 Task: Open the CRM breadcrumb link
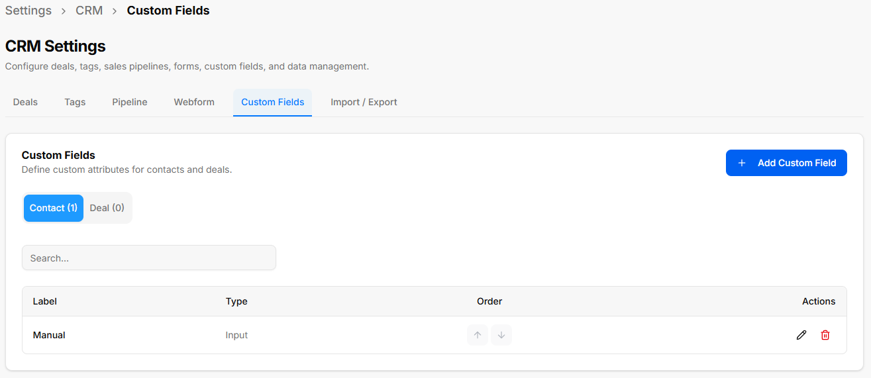89,11
